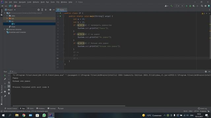Viewport: 211px width, 118px height.
Task: Expand External Libraries node
Action: [x=5, y=29]
